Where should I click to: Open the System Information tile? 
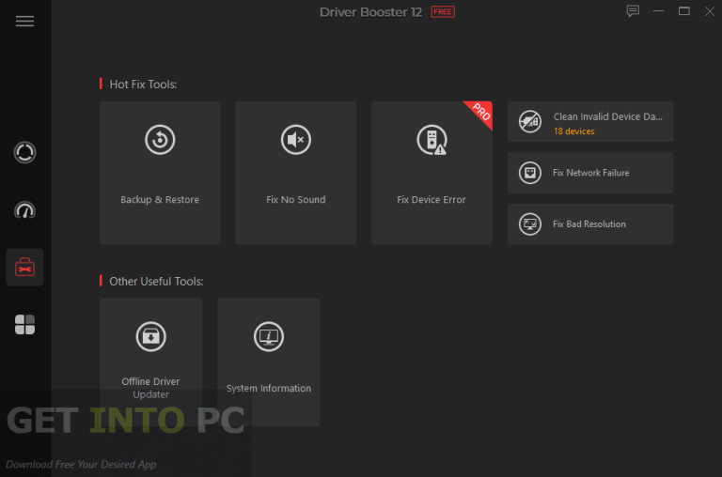[269, 362]
